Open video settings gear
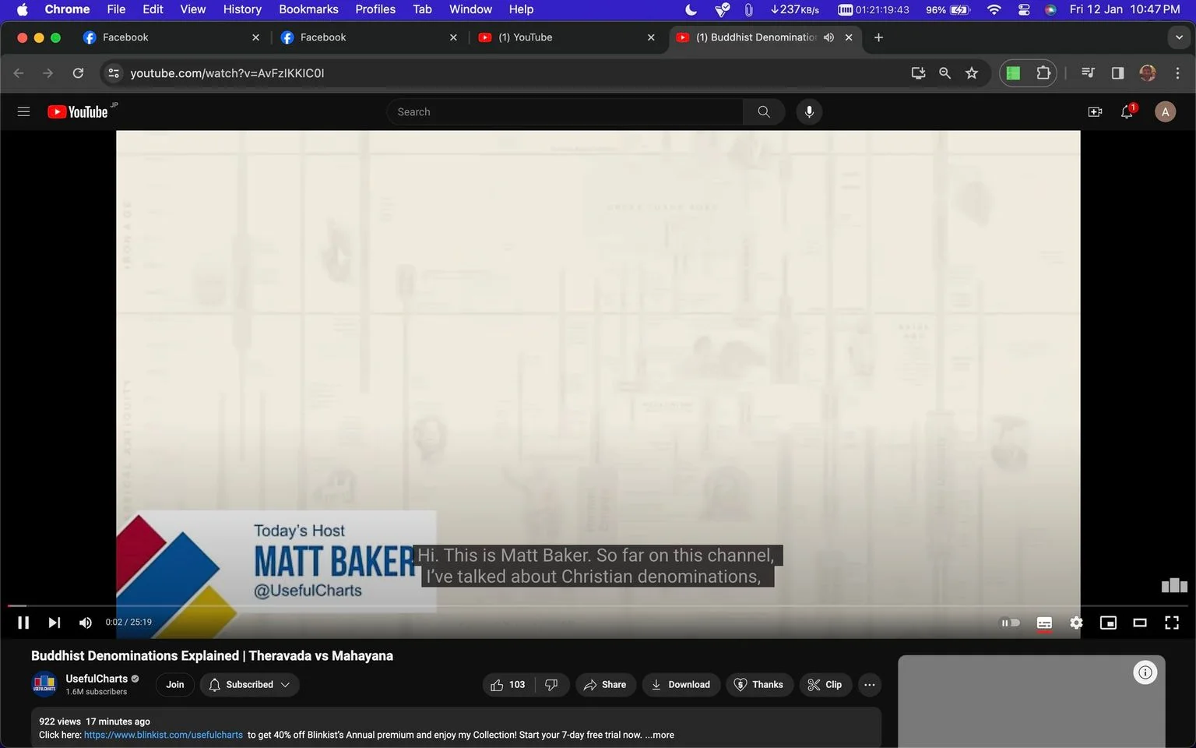The image size is (1196, 748). [1076, 623]
